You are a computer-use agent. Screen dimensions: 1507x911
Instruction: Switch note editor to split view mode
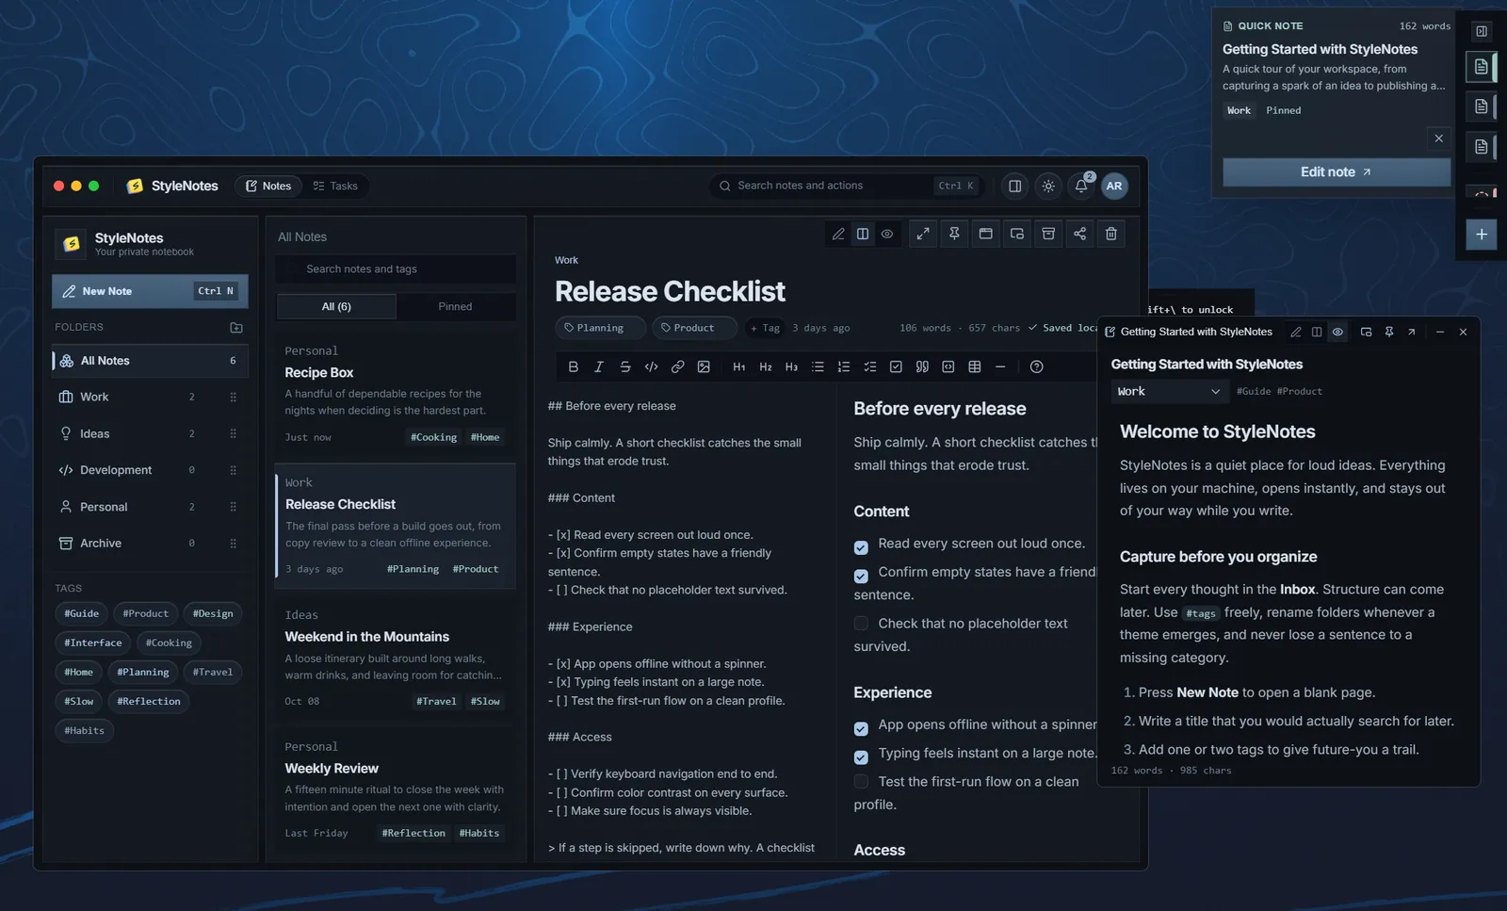[863, 234]
